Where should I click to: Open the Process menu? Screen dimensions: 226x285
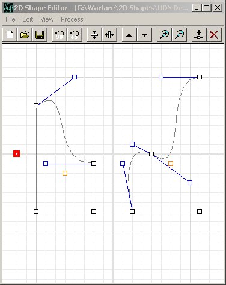72,19
